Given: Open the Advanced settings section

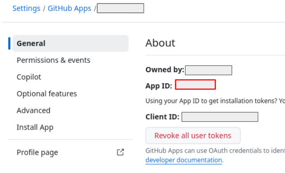Looking at the screenshot, I should point(33,111).
